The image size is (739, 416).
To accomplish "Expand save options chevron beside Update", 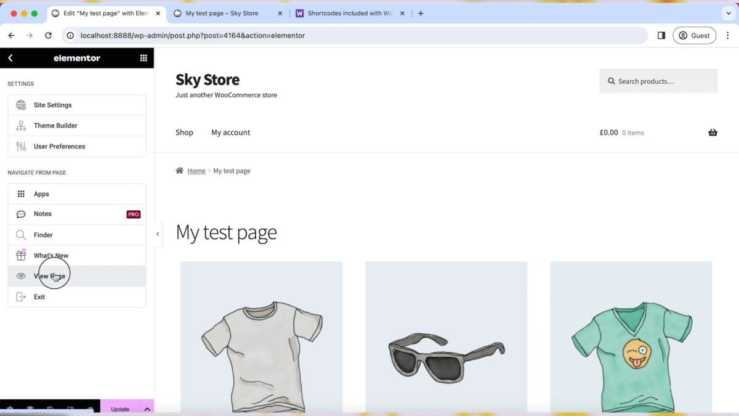I will pos(147,409).
